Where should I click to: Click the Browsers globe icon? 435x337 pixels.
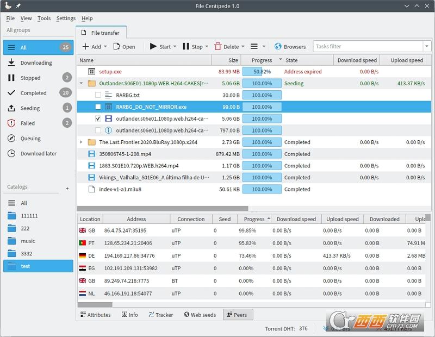[278, 46]
